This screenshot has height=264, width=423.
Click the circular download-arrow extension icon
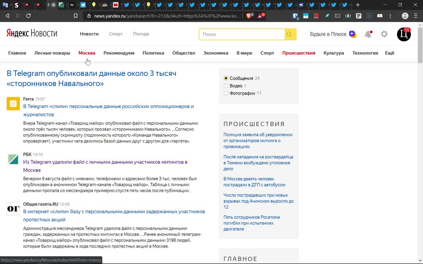click(348, 16)
